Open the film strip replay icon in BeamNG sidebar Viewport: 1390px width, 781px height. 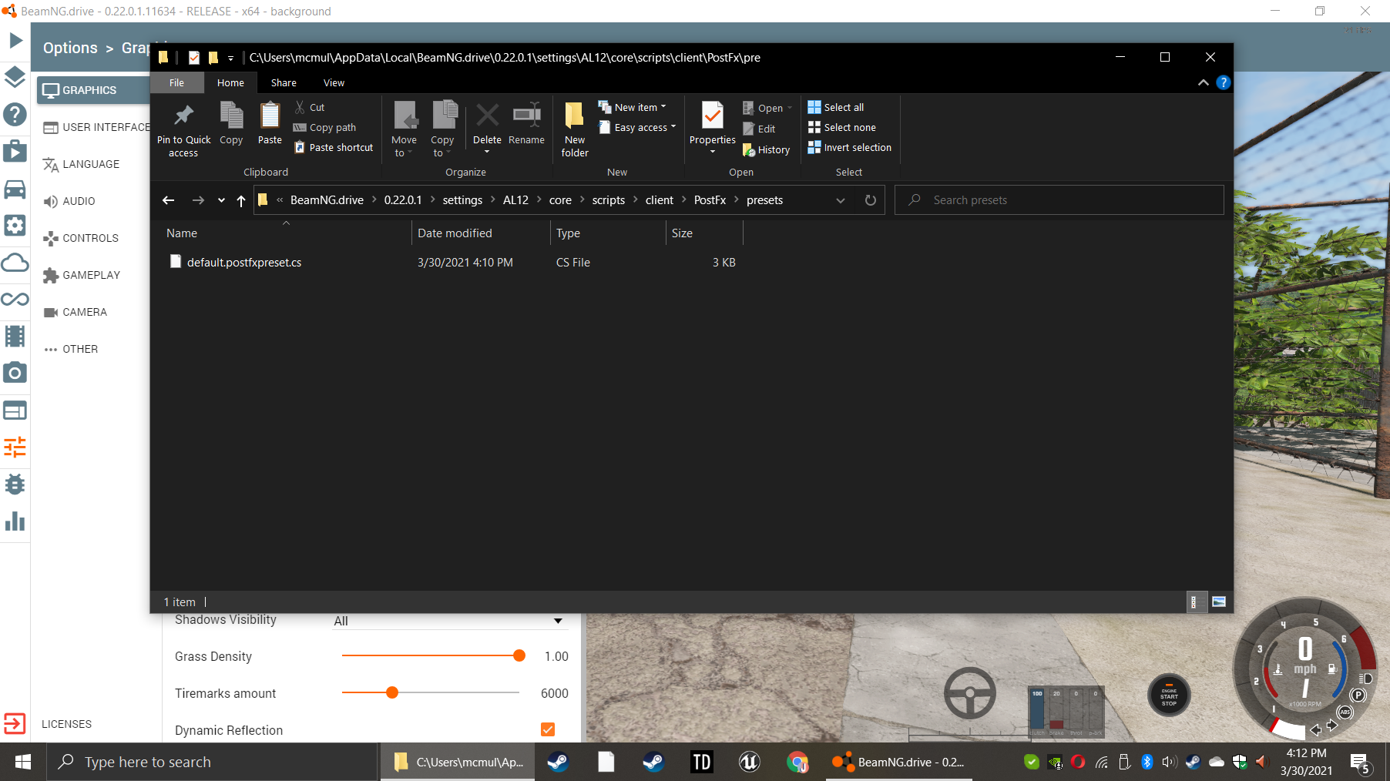tap(15, 337)
